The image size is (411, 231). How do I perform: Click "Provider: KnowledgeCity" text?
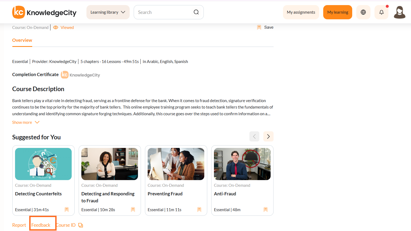(54, 62)
